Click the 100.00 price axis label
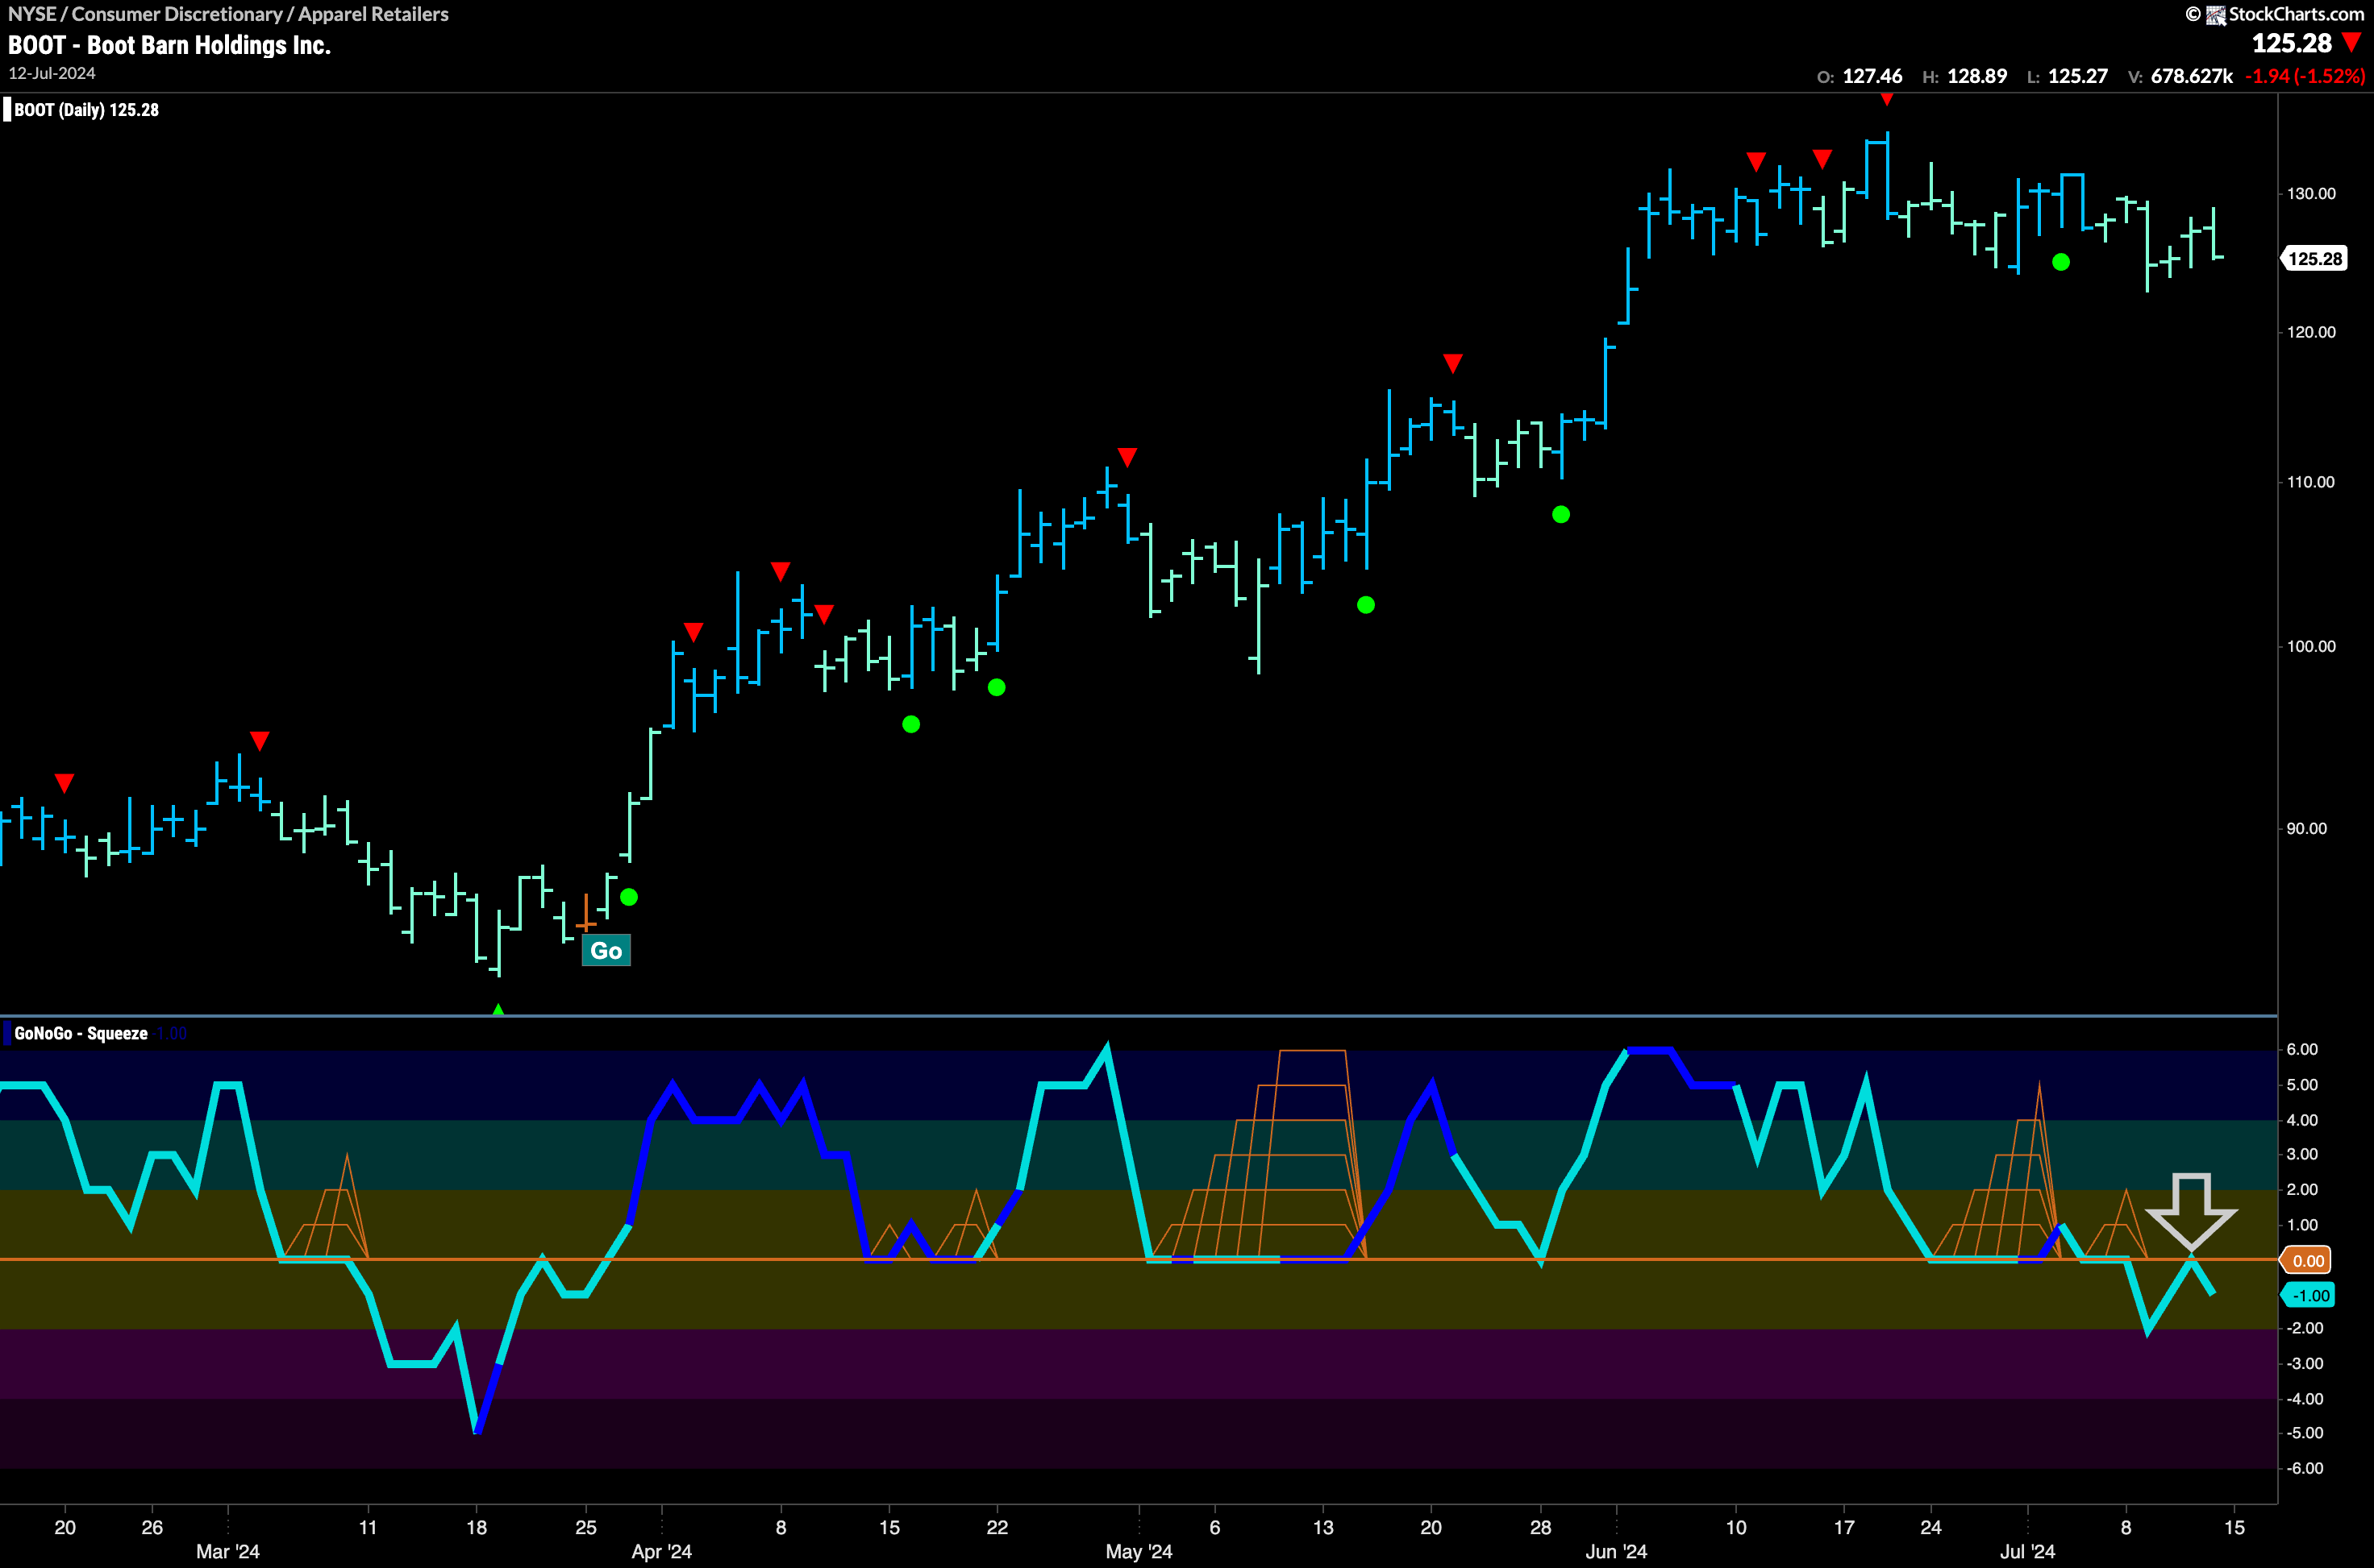The width and height of the screenshot is (2374, 1568). click(2311, 646)
